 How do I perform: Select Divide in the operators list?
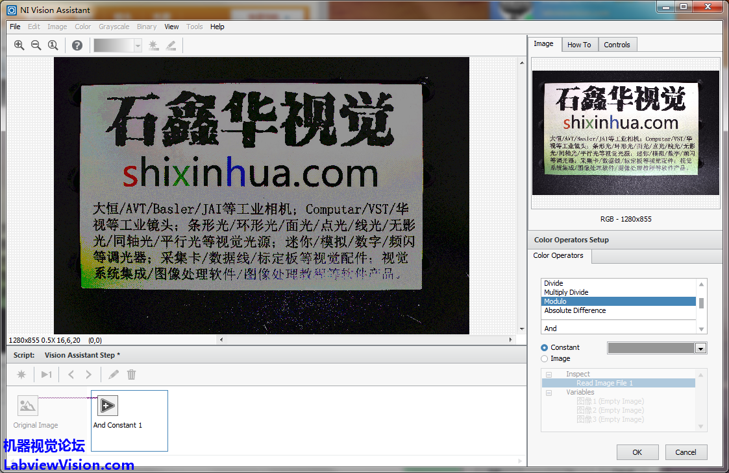(619, 283)
